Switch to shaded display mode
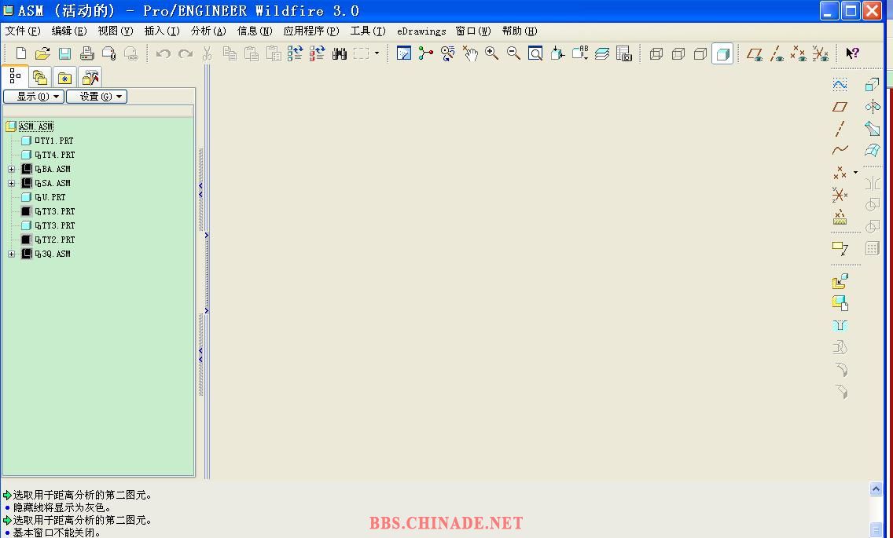The width and height of the screenshot is (893, 538). 722,53
